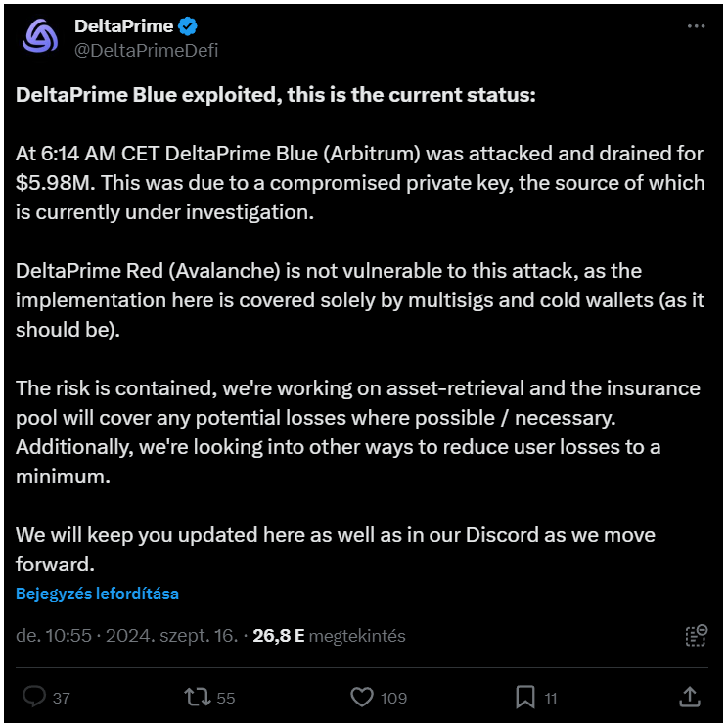Click the reply speech bubble icon

click(x=34, y=697)
